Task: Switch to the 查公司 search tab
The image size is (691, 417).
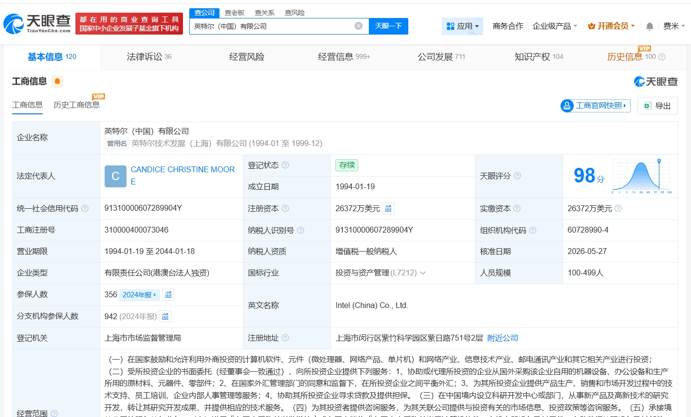Action: [x=204, y=13]
